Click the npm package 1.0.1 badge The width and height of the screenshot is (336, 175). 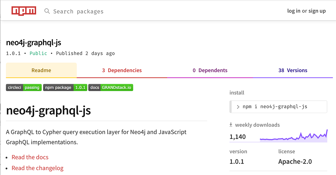click(65, 88)
